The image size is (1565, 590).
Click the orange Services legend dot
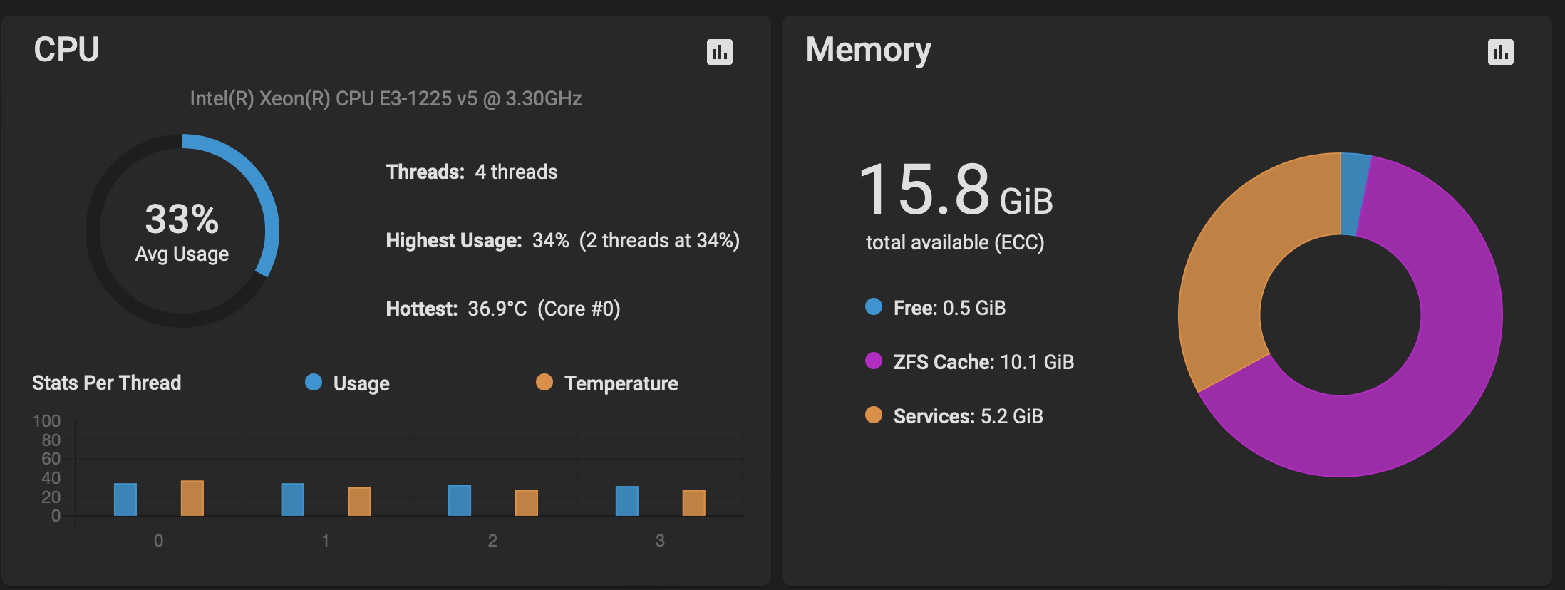point(874,415)
